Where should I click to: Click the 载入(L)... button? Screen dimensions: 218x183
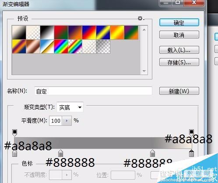click(x=179, y=50)
